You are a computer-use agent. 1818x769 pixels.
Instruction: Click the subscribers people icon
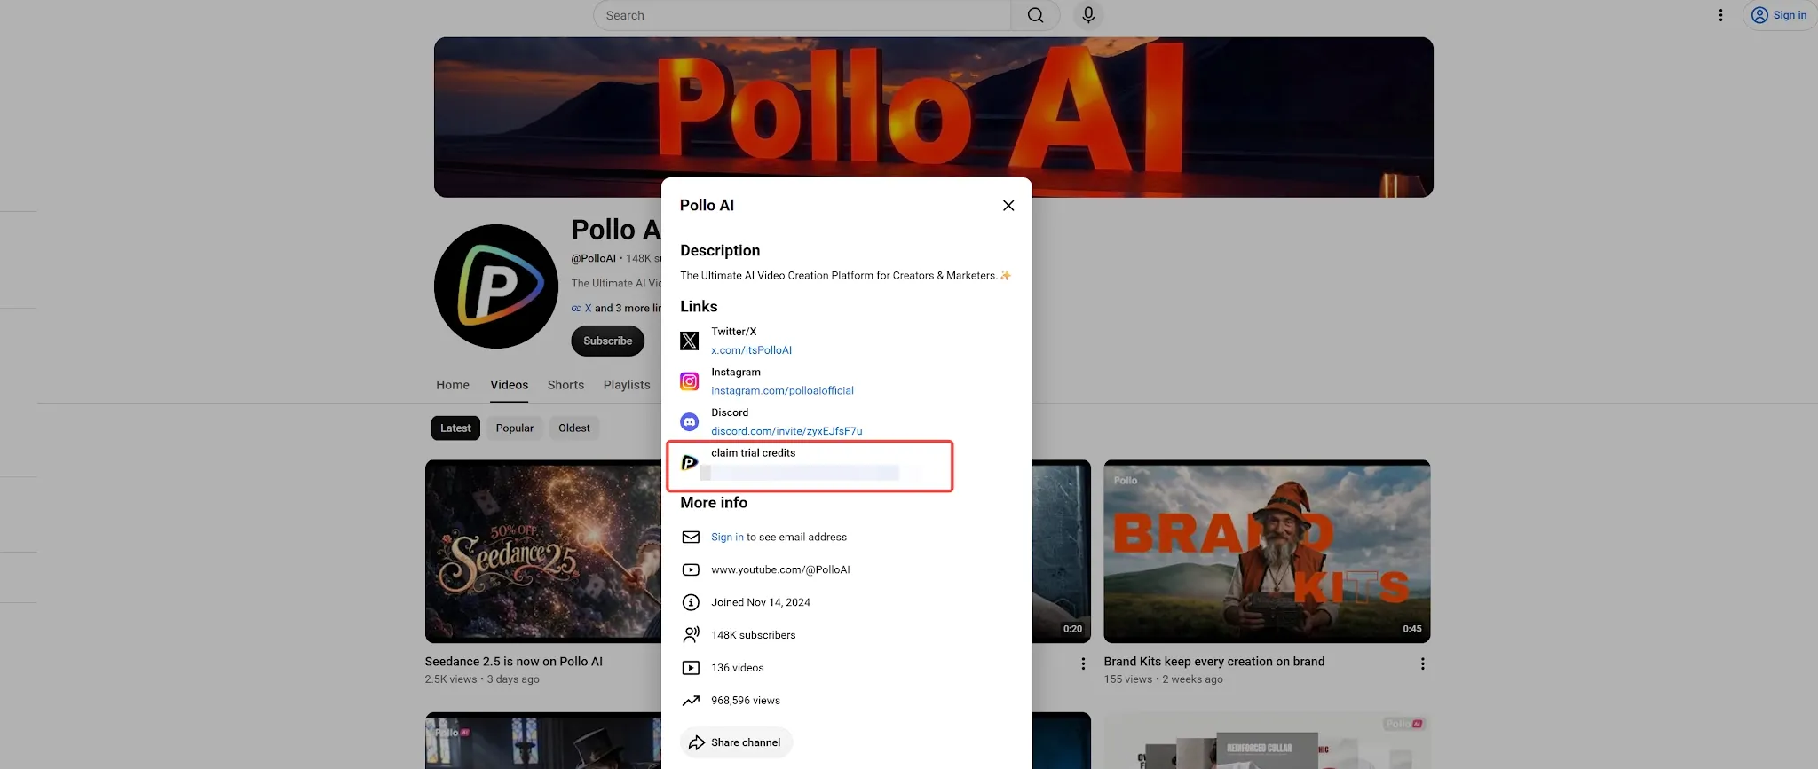pos(691,635)
